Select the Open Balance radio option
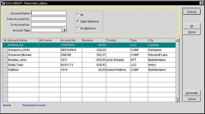This screenshot has height=114, width=205. (x=78, y=21)
